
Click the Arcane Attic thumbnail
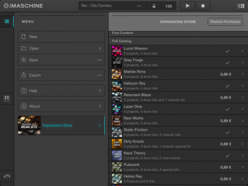coord(29,125)
